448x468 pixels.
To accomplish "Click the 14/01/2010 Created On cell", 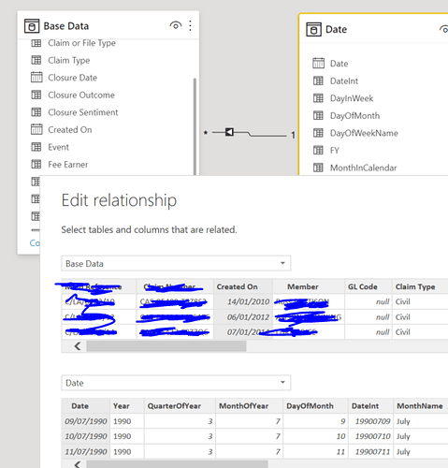I will tap(243, 301).
